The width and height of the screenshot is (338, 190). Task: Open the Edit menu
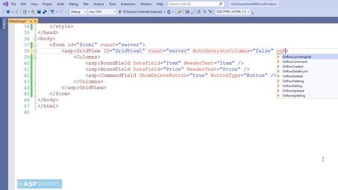23,4
